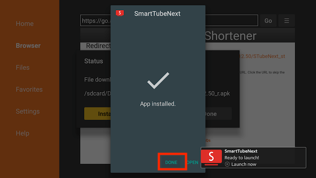Open Files in the sidebar
The image size is (316, 178).
[x=23, y=67]
